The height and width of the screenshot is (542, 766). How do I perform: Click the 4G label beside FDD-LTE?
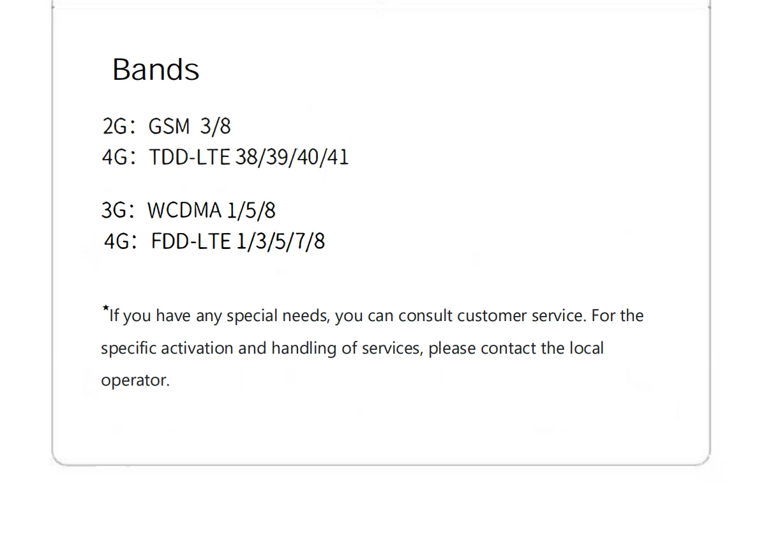[117, 241]
